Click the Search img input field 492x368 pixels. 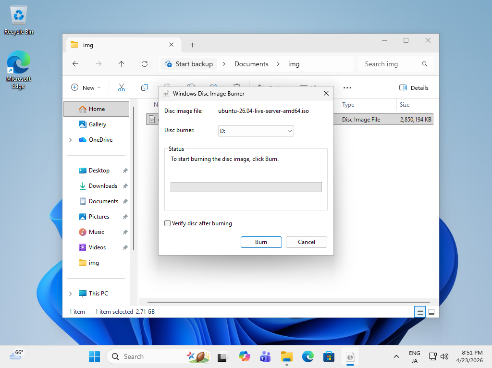point(390,64)
